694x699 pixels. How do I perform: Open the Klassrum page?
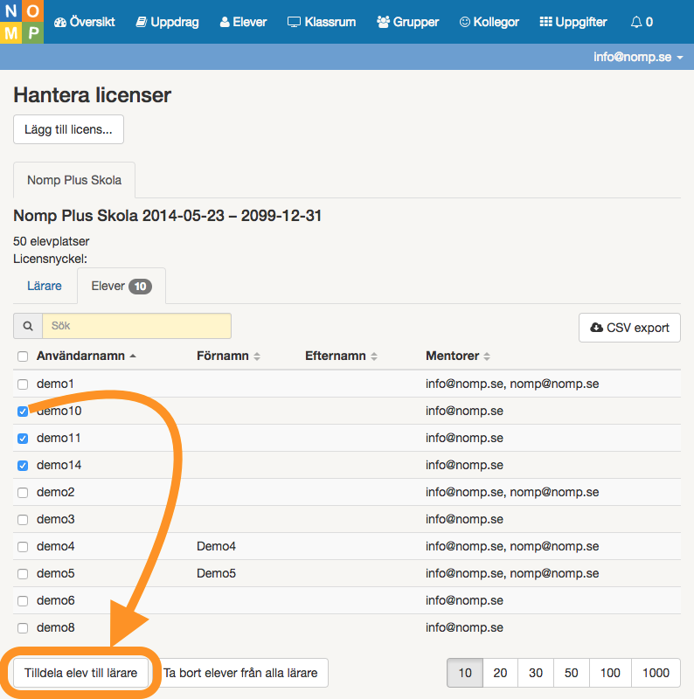point(322,22)
